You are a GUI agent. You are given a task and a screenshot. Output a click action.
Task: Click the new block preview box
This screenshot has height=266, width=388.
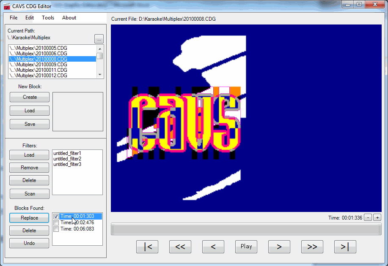[78, 111]
